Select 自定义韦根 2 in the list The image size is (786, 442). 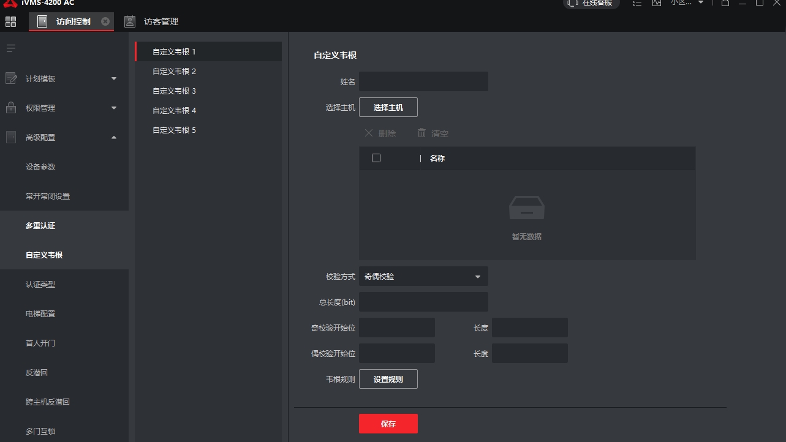[208, 71]
